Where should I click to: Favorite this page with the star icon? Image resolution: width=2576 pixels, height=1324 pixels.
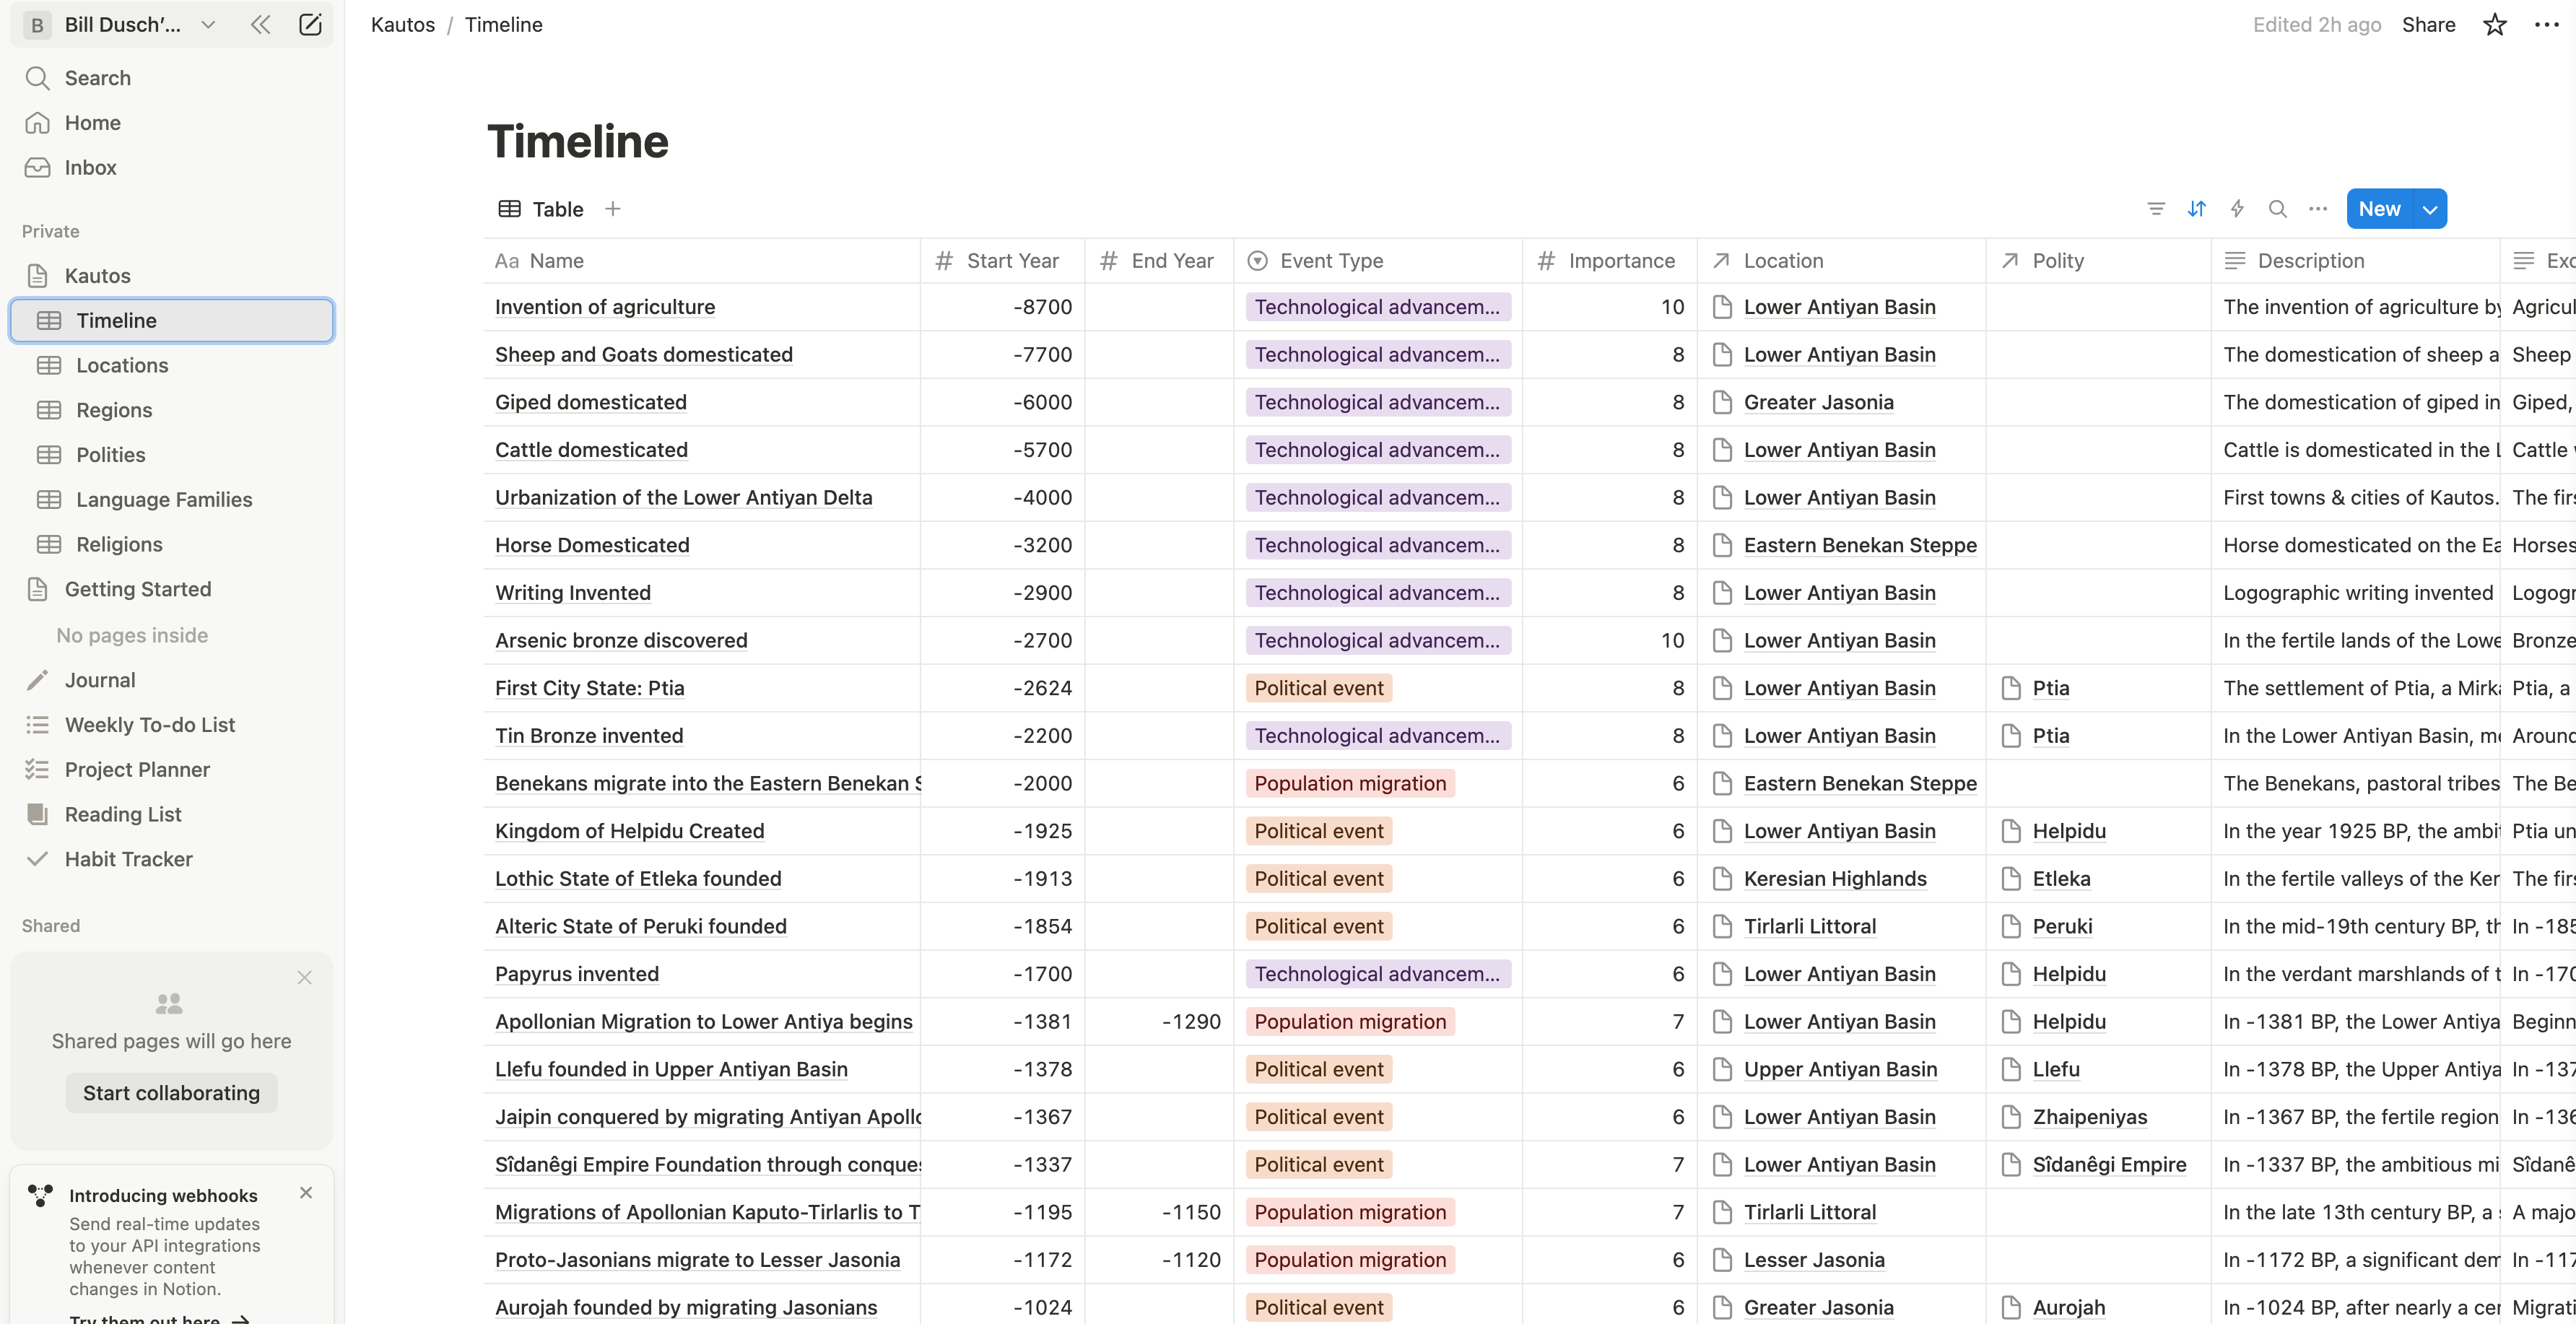(2494, 25)
